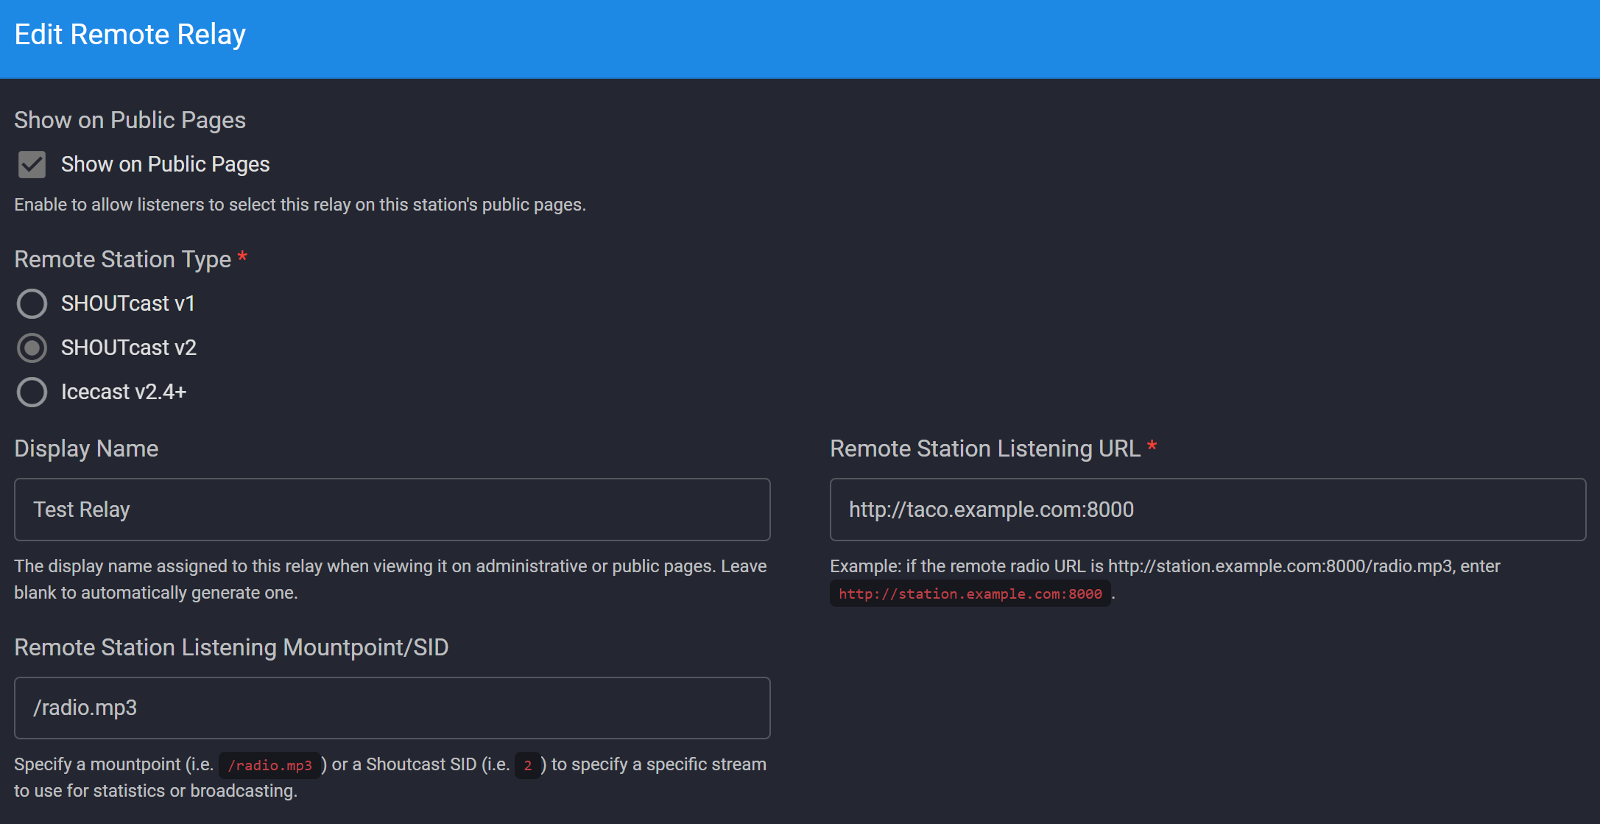The width and height of the screenshot is (1600, 824).
Task: Enable the Show on Public Pages checkbox
Action: tap(31, 163)
